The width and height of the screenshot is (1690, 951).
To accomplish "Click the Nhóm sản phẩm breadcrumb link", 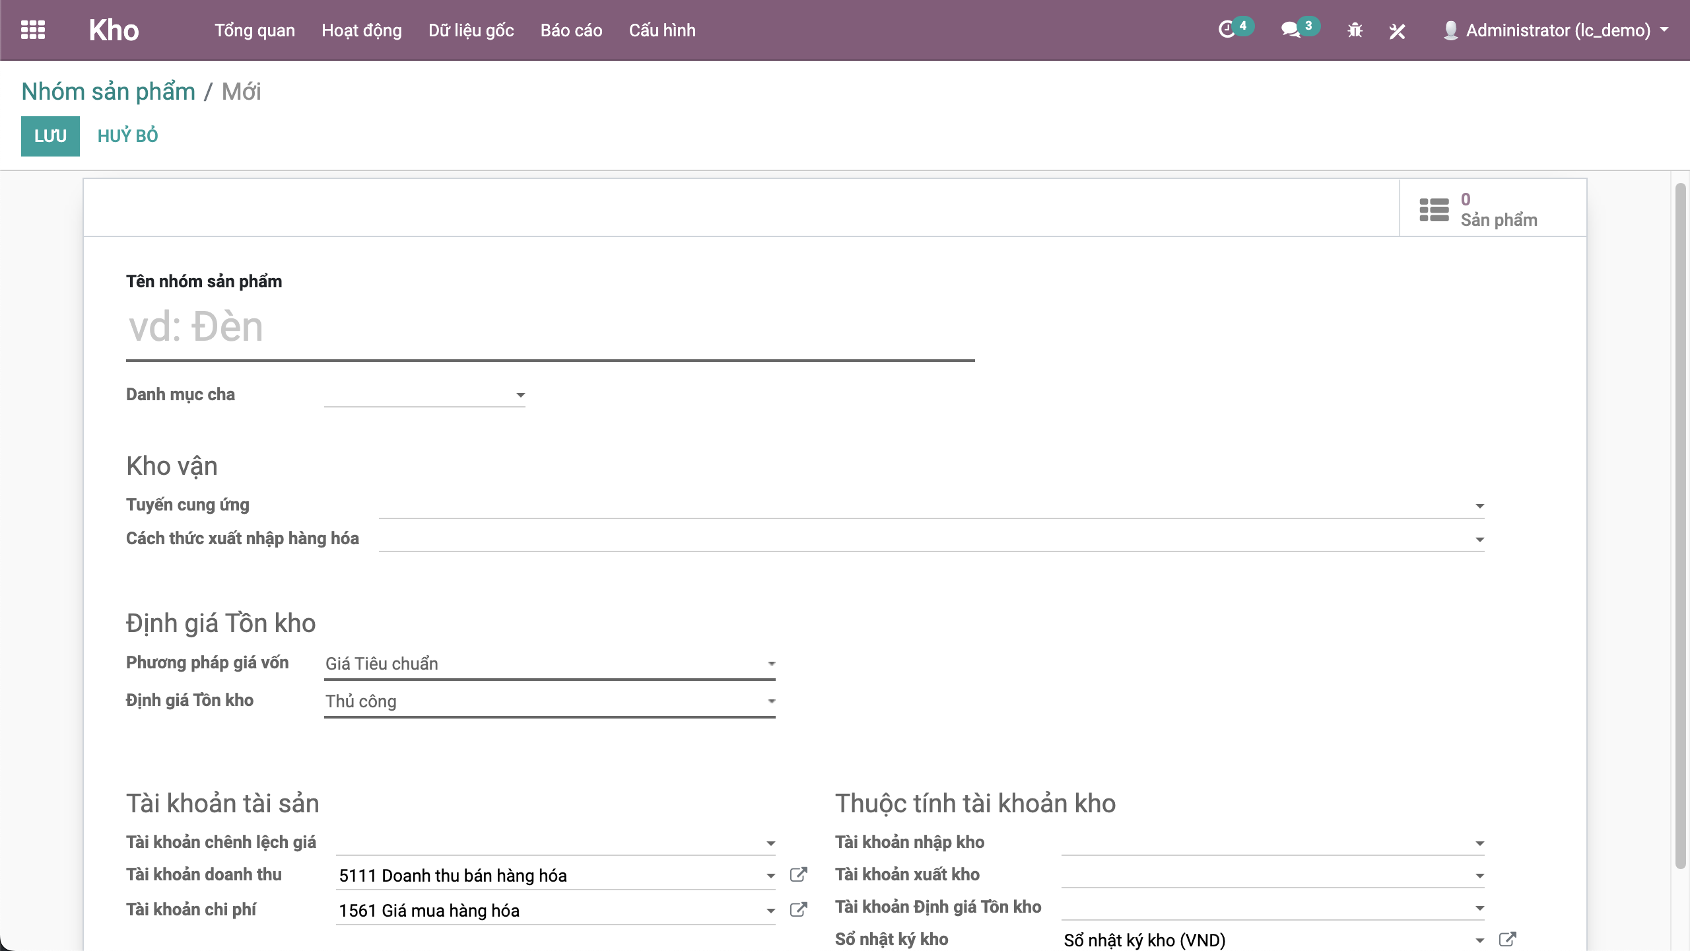I will (108, 92).
